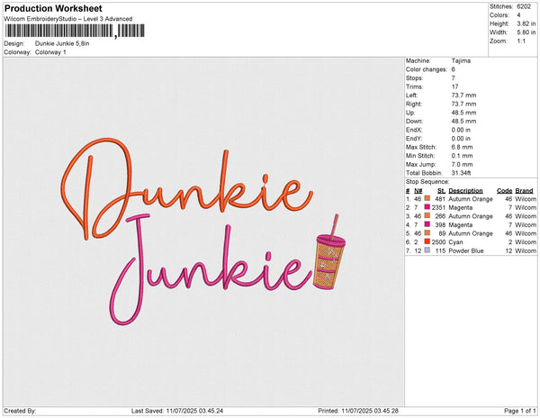Click the 'Brand' column header
The image size is (540, 418).
click(524, 191)
